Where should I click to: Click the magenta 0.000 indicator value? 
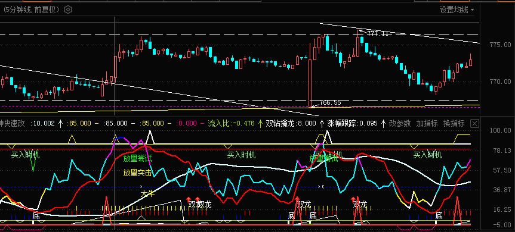(187, 123)
